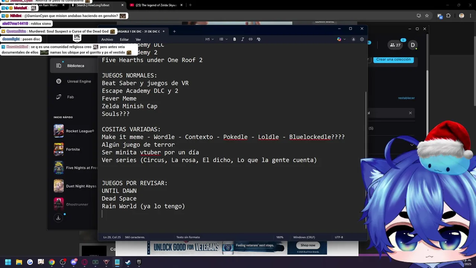Add a new Notepad tab
The height and width of the screenshot is (268, 476).
pyautogui.click(x=174, y=31)
